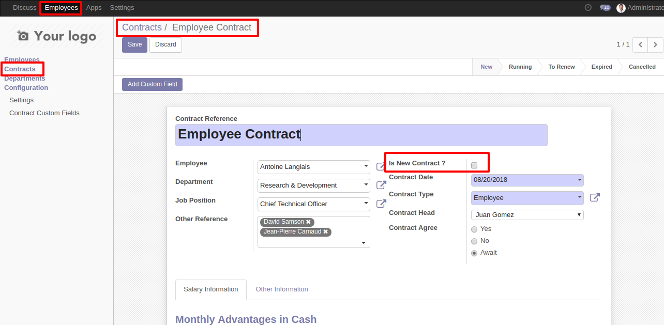This screenshot has height=325, width=664.
Task: Select Await for Contract Agree
Action: [474, 253]
